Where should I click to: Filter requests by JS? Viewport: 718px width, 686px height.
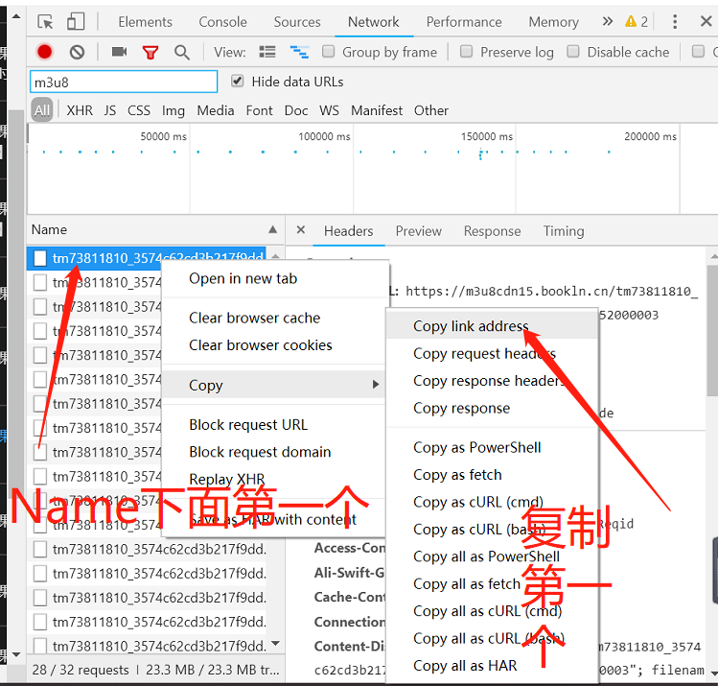click(110, 110)
